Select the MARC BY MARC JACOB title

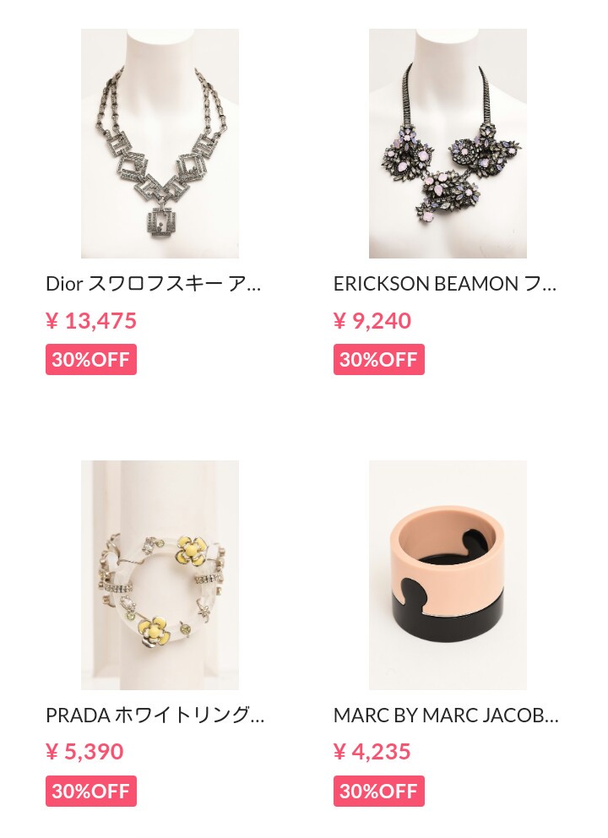tap(446, 715)
